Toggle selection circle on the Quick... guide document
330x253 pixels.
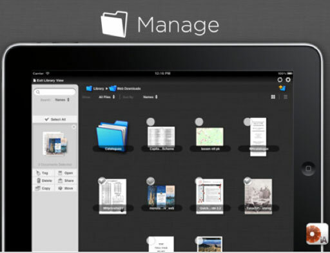pos(199,181)
